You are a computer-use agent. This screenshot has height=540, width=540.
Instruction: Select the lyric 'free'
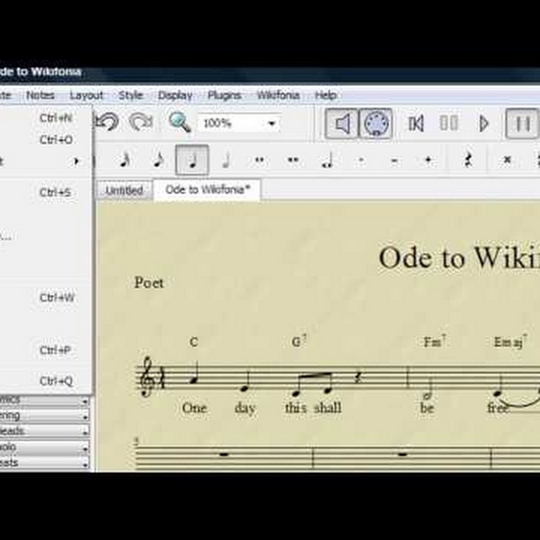click(498, 408)
